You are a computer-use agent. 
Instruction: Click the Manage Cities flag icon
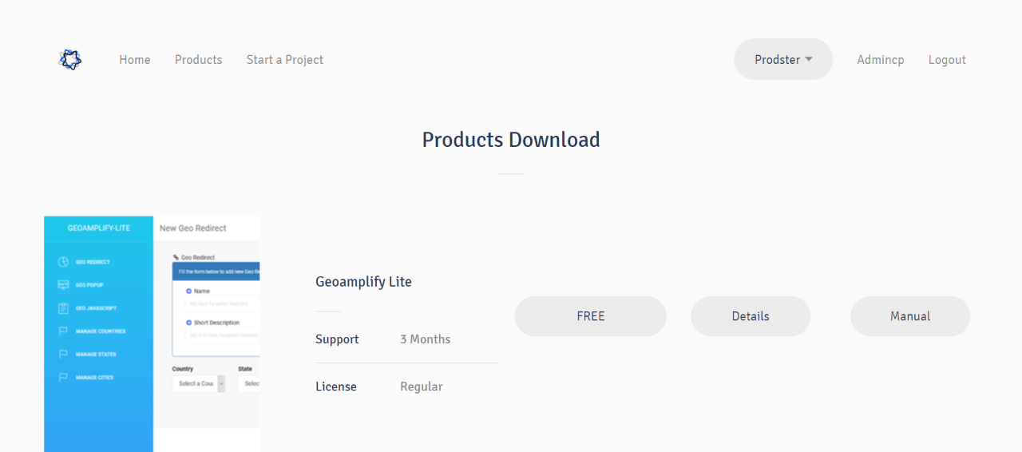pyautogui.click(x=63, y=378)
